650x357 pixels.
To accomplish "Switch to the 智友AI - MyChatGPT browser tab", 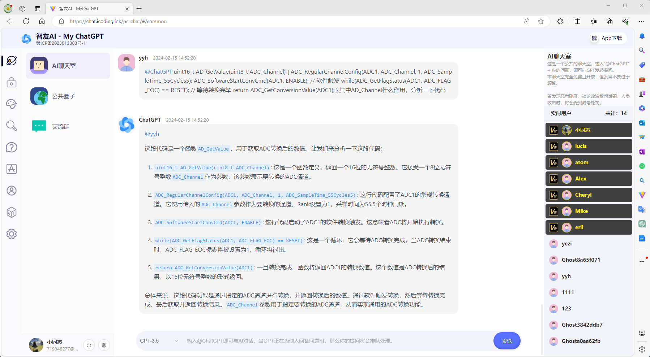I will pos(89,9).
